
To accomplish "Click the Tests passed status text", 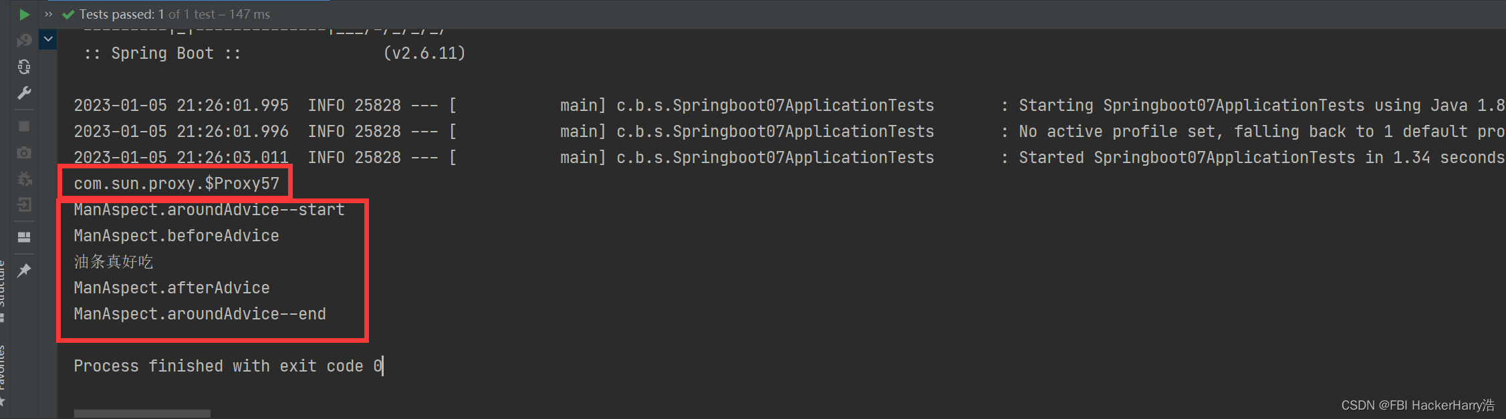I will (x=174, y=14).
